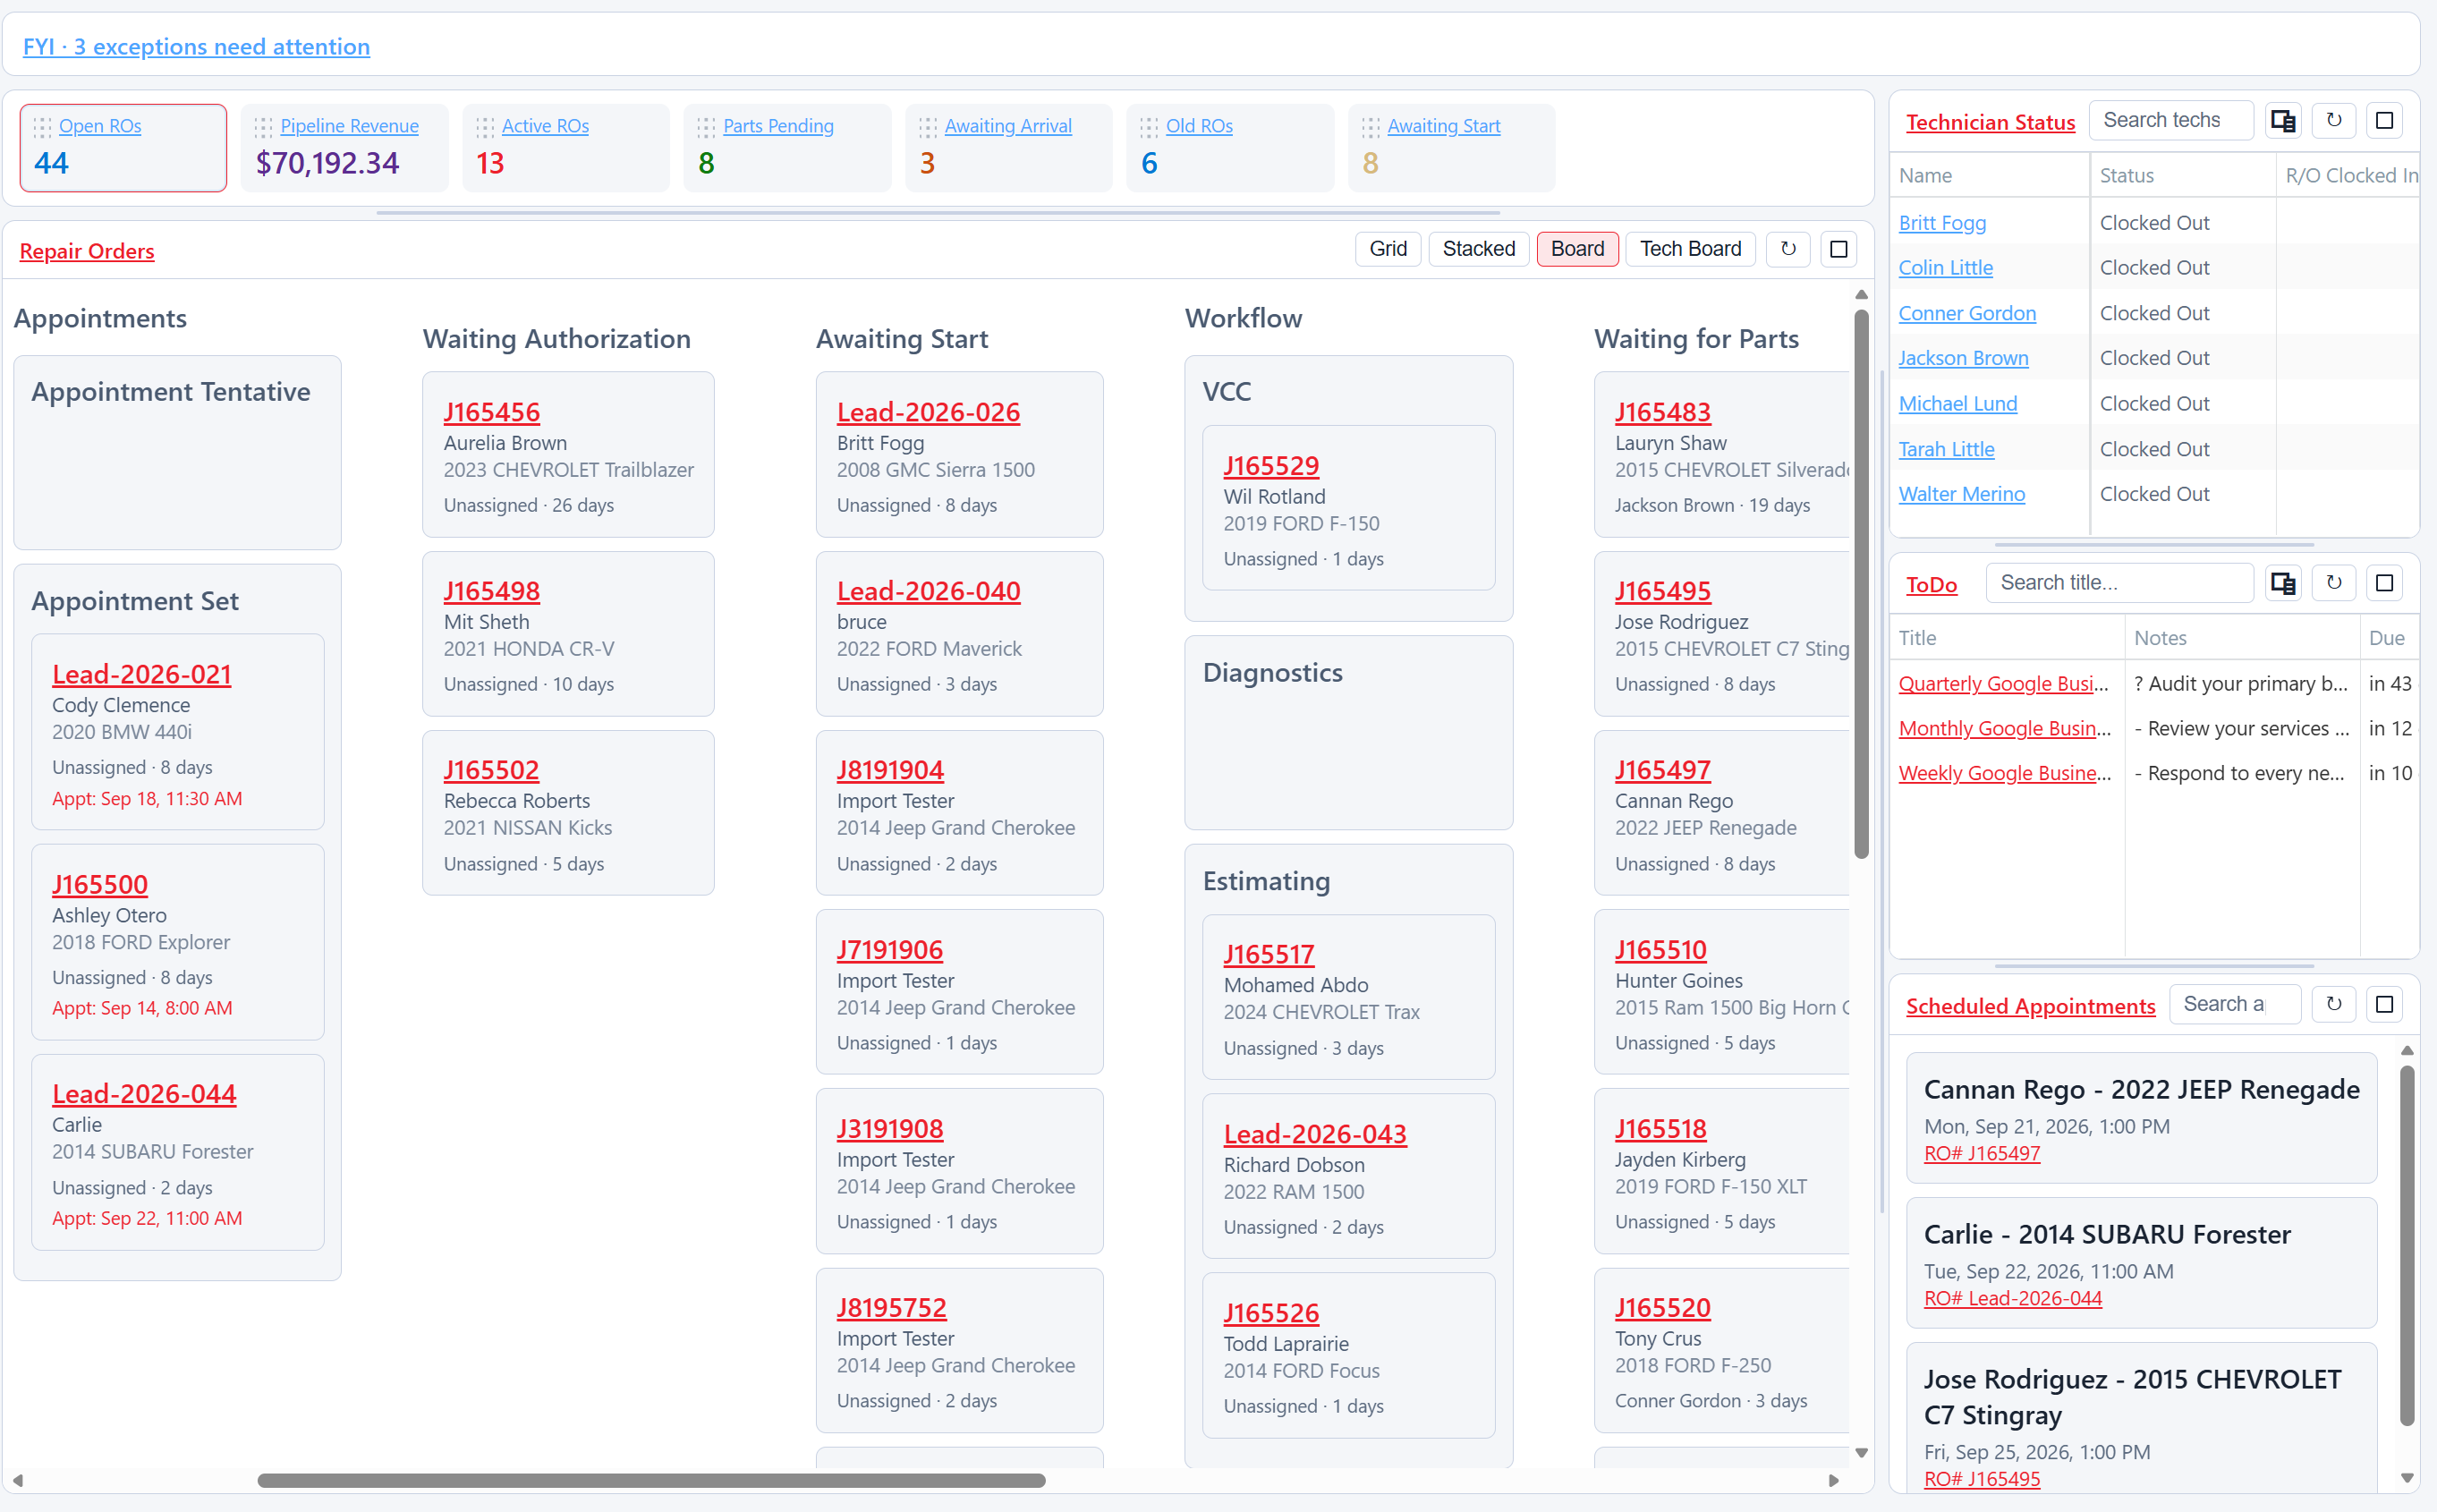Viewport: 2437px width, 1512px height.
Task: Open repair order J165456
Action: click(491, 412)
